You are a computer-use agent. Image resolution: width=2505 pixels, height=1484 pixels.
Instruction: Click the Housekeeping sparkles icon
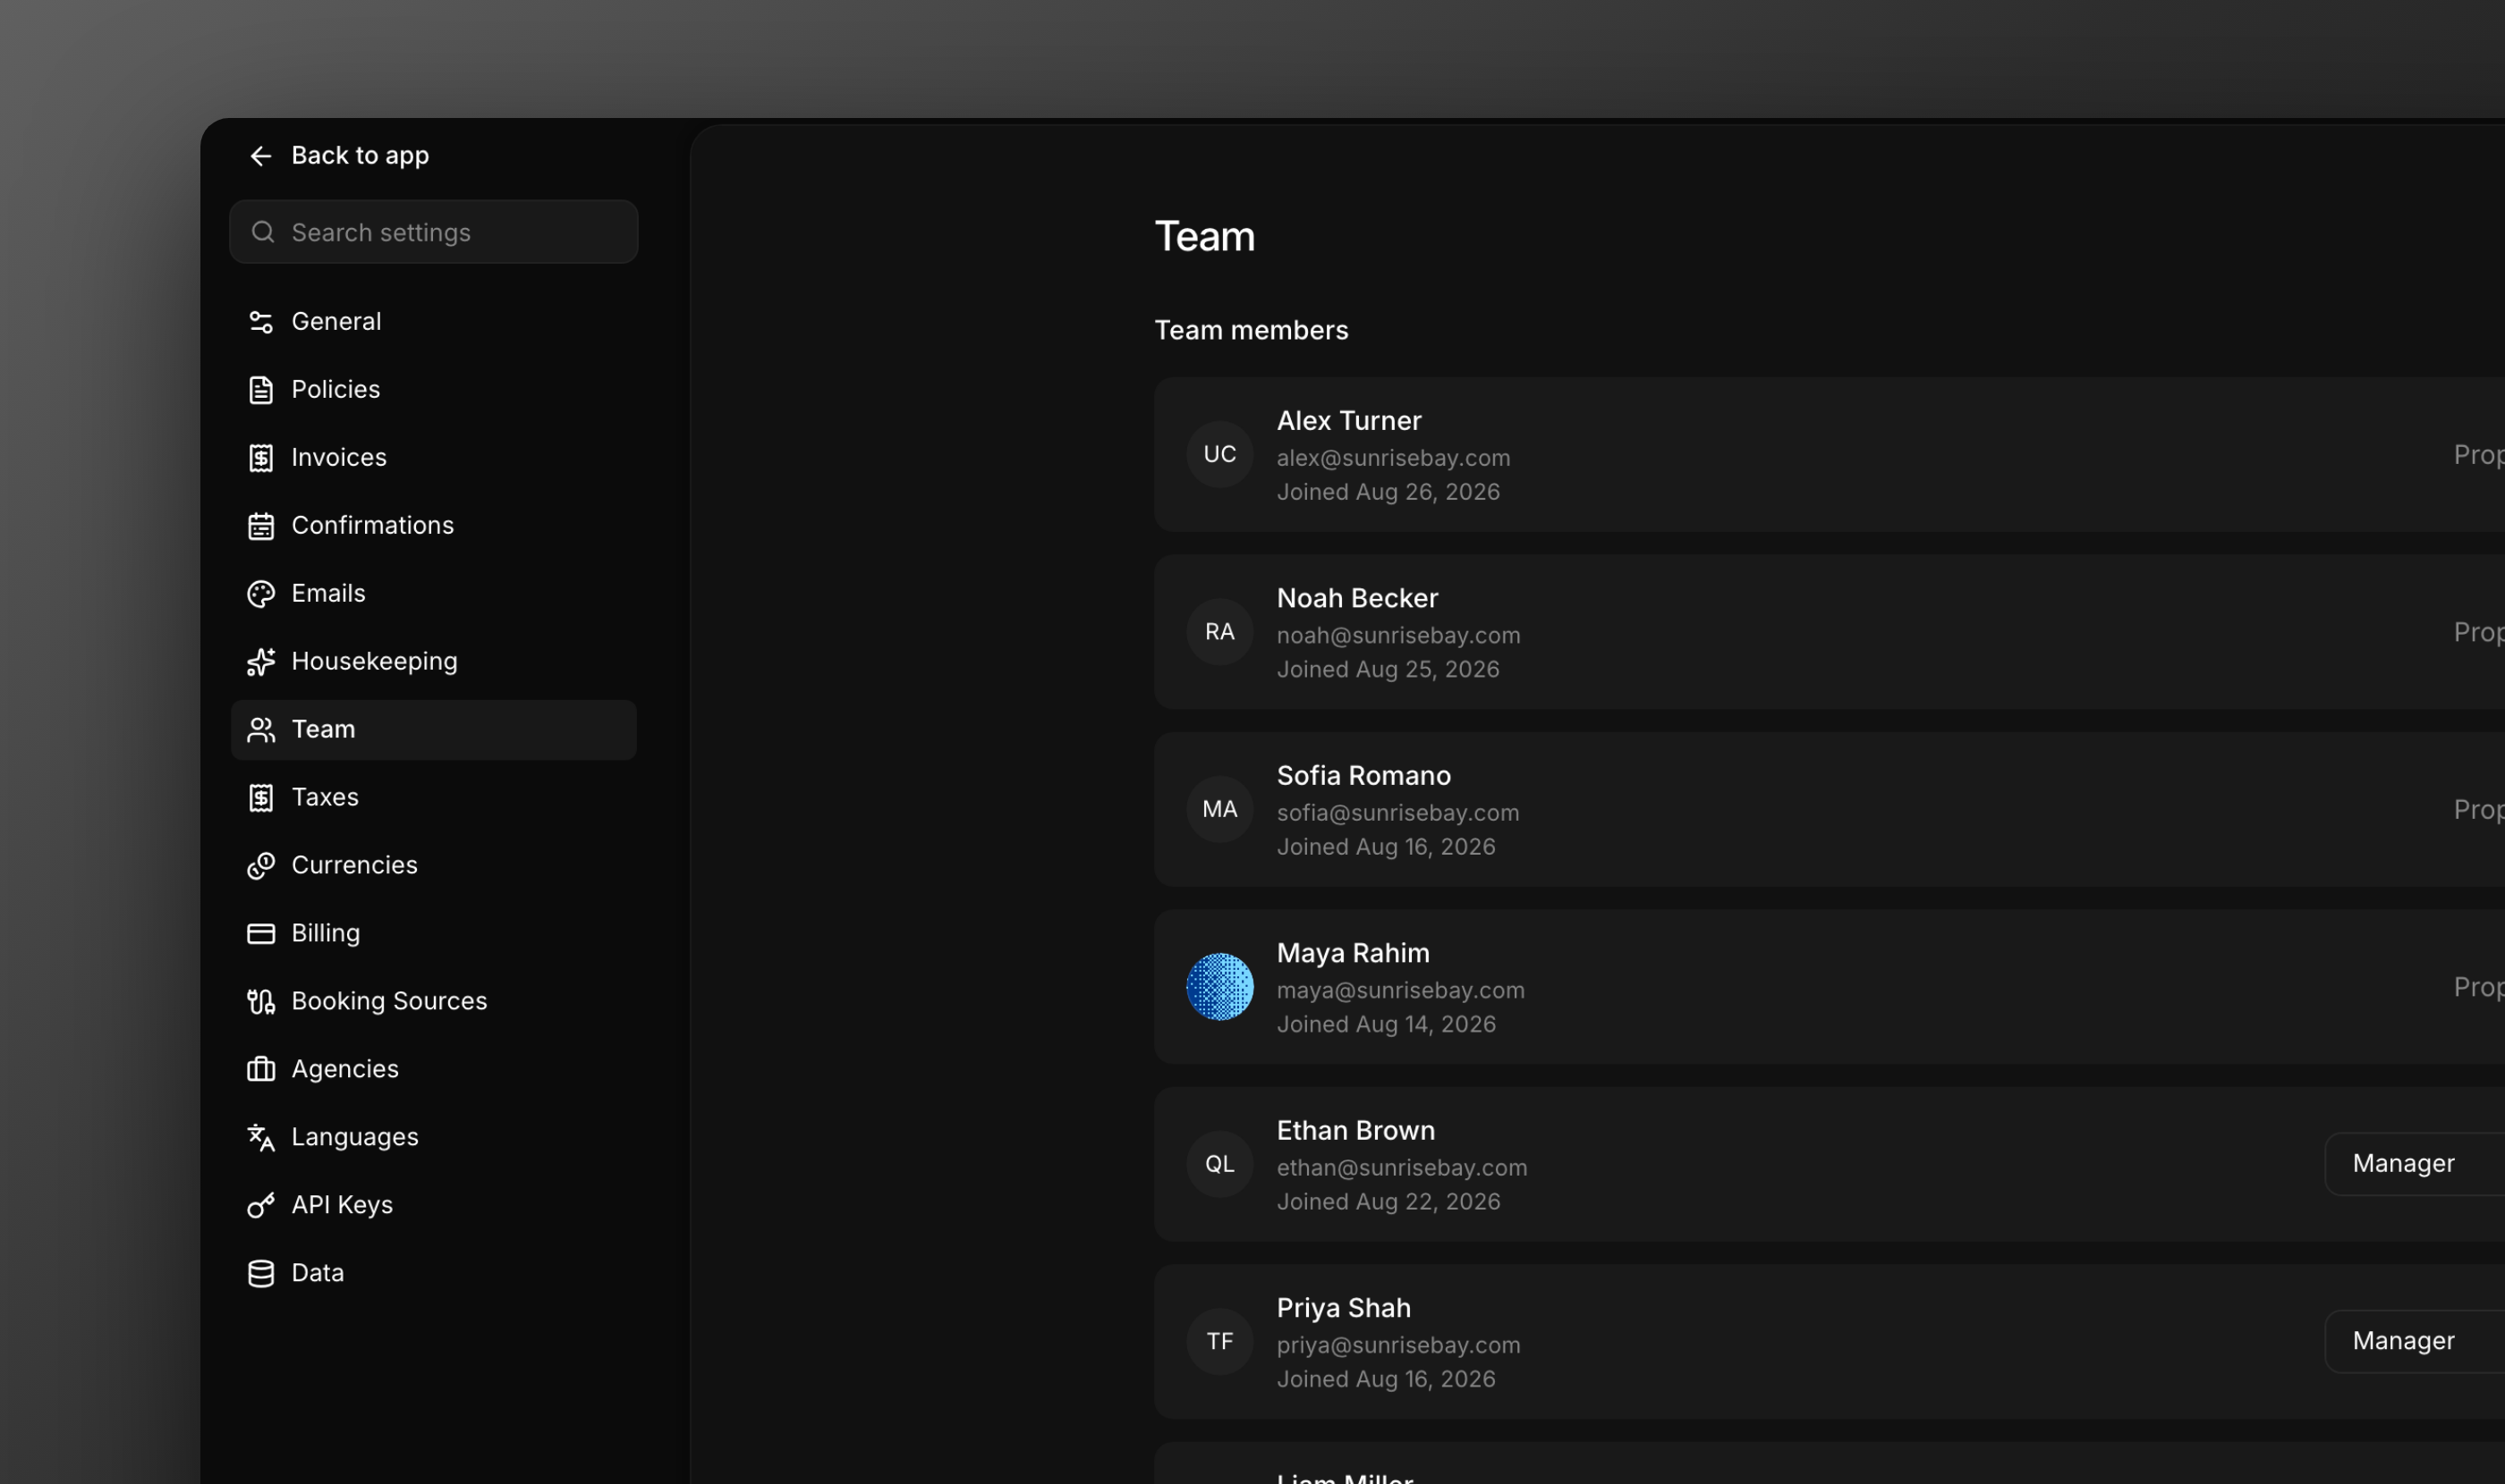260,662
